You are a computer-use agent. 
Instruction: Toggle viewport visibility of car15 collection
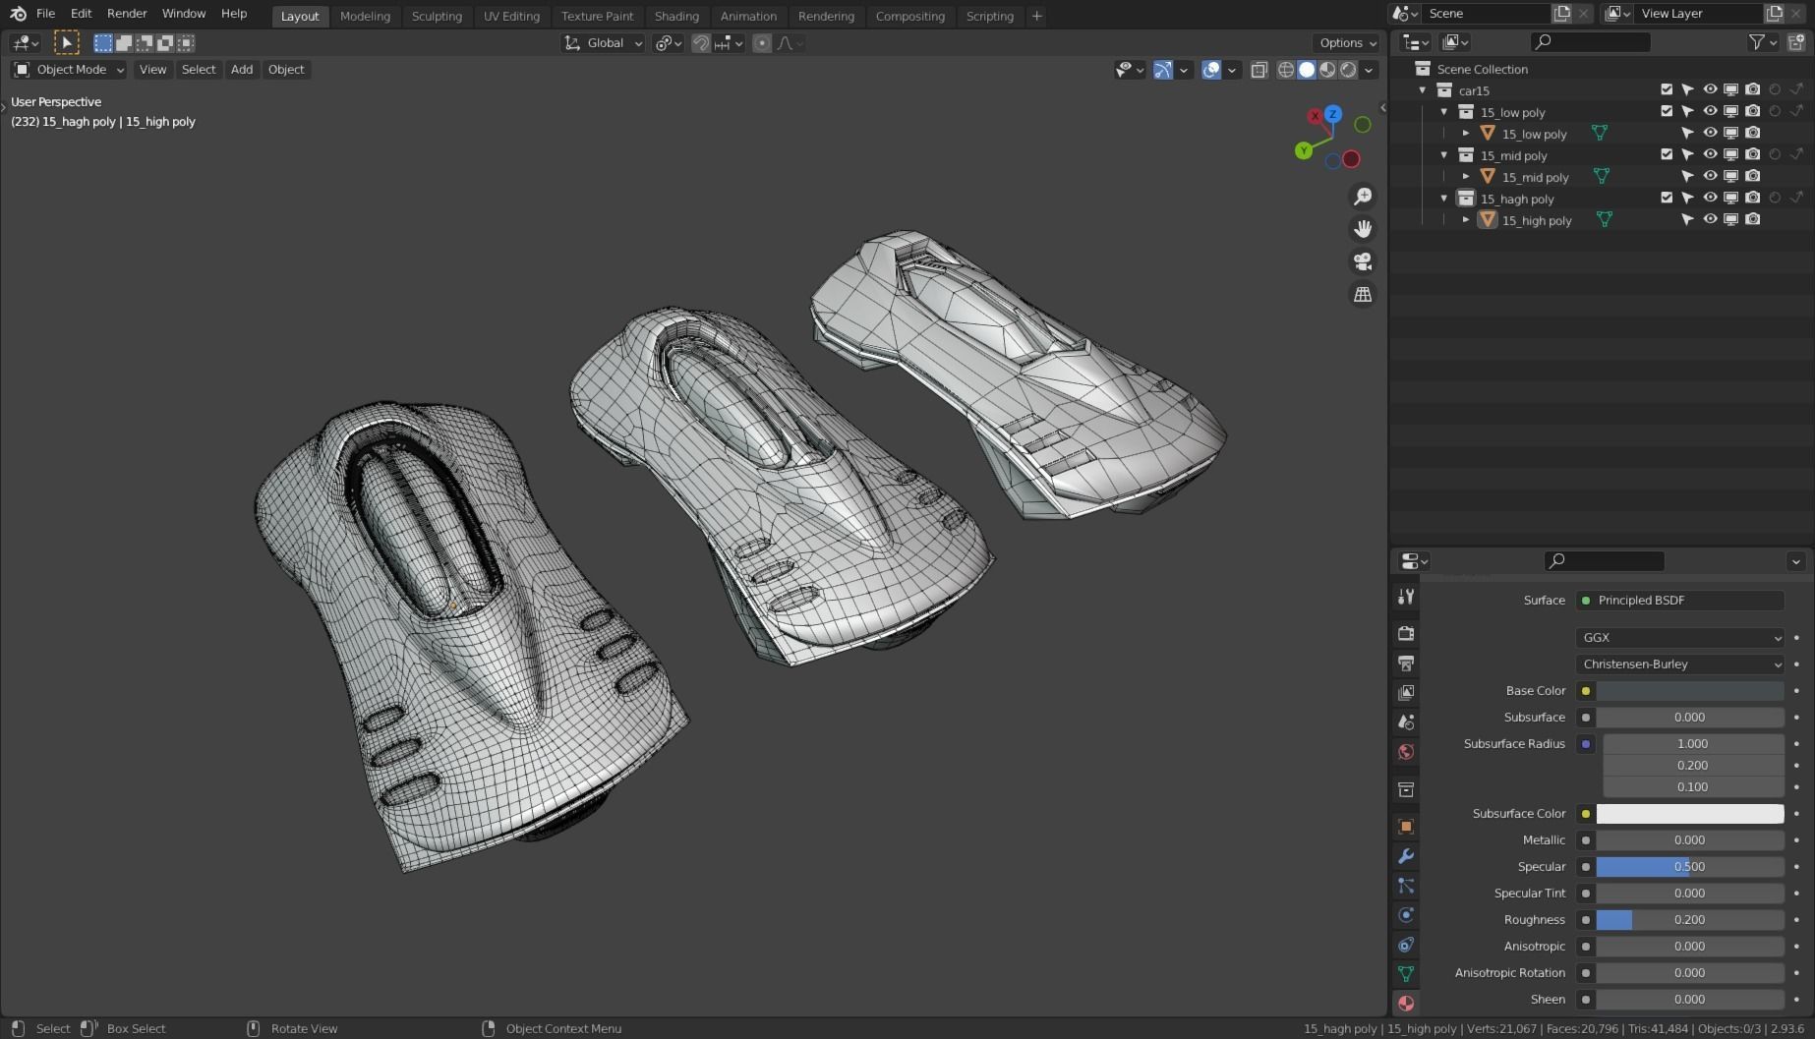tap(1710, 89)
